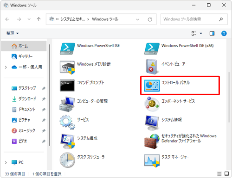
Task: Open ミュージック in quick access
Action: (x=24, y=130)
